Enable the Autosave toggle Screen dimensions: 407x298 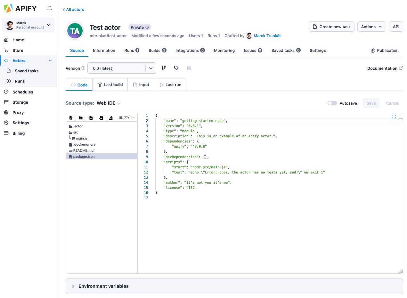[332, 103]
